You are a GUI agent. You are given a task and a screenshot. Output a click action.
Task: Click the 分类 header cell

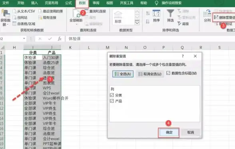[x=33, y=53]
